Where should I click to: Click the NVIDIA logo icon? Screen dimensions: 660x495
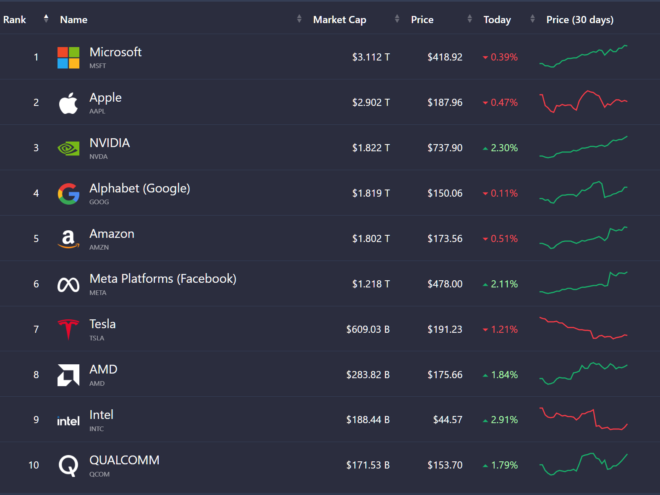coord(68,148)
